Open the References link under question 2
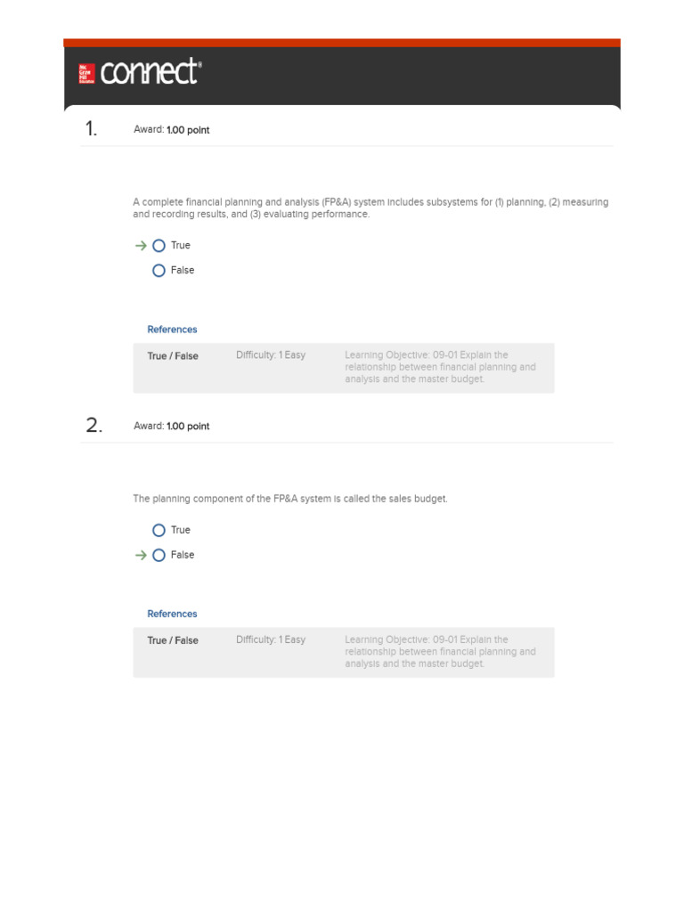The height and width of the screenshot is (912, 684). point(172,614)
